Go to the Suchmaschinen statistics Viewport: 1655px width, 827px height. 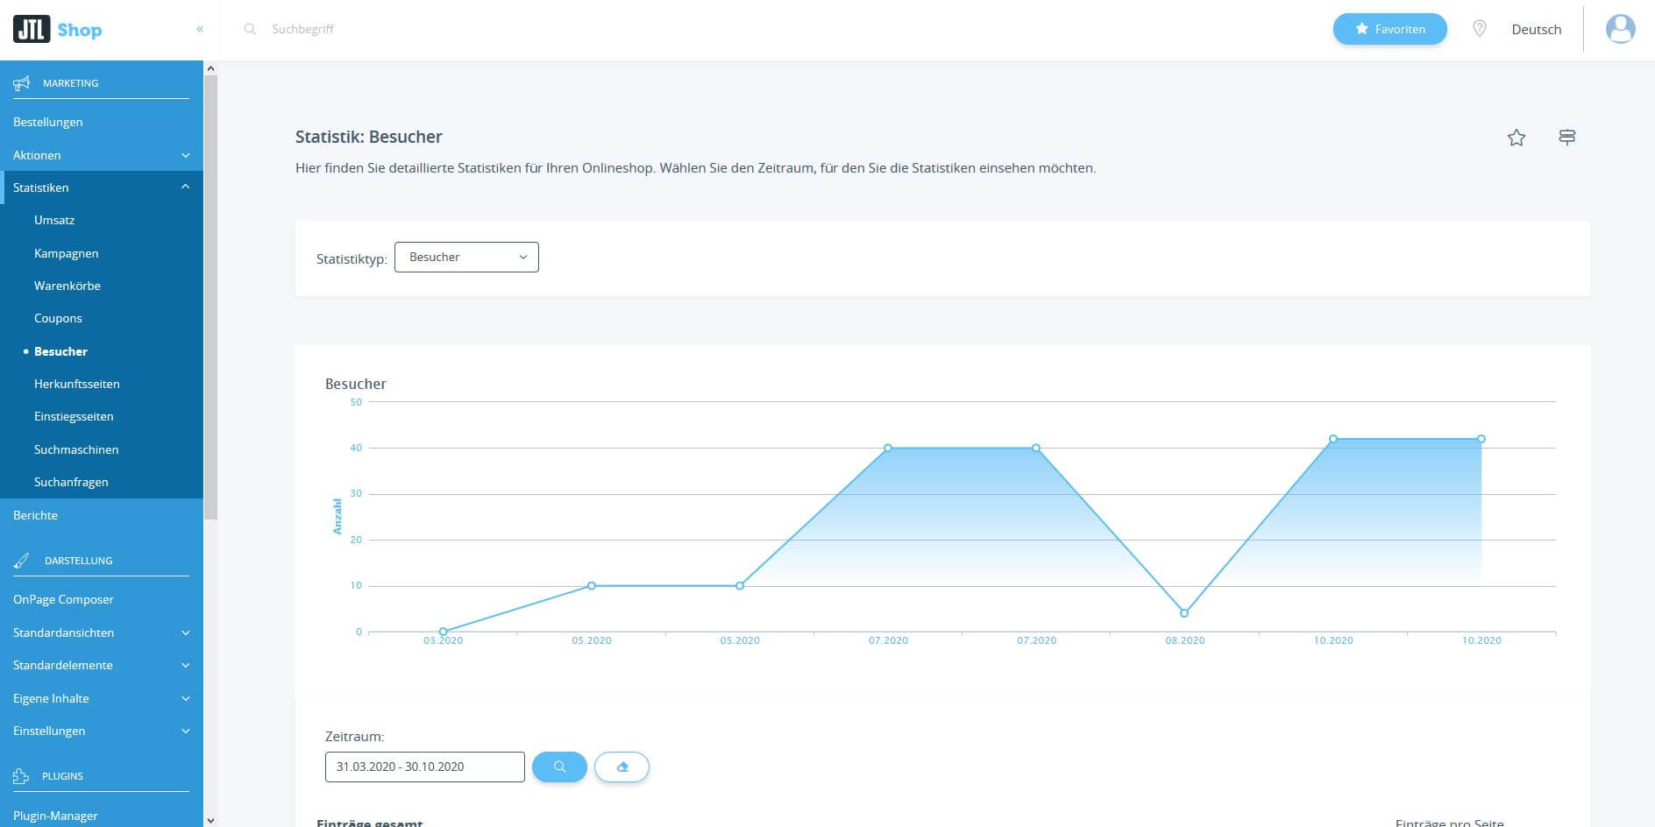[x=76, y=449]
